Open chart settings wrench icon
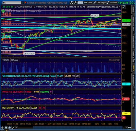136x131 pixels. tap(75, 3)
